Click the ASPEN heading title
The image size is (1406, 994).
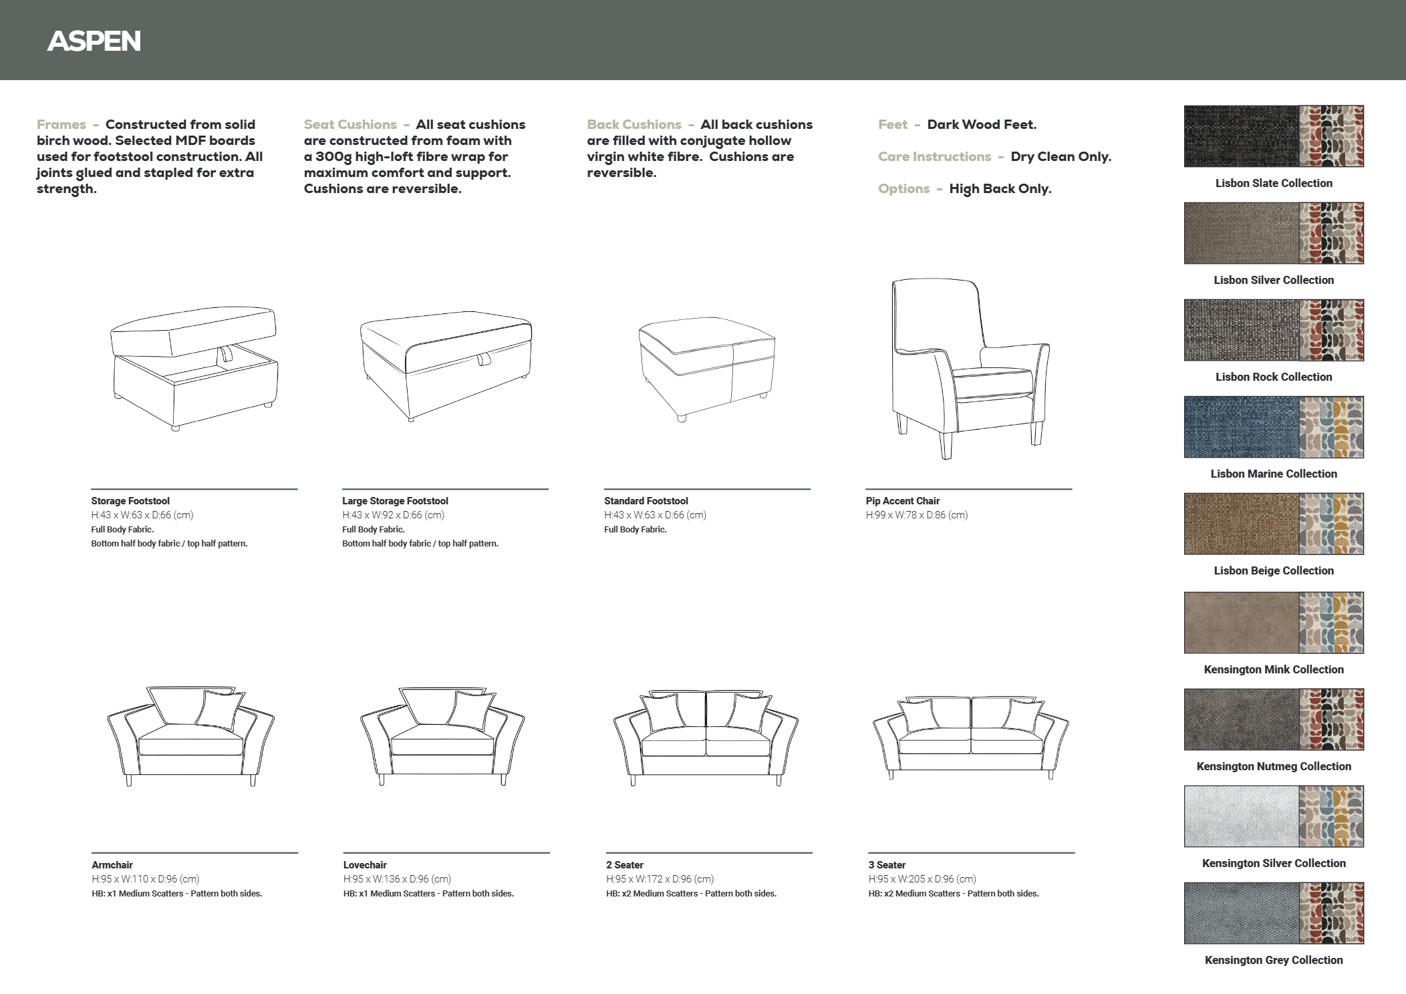tap(94, 41)
